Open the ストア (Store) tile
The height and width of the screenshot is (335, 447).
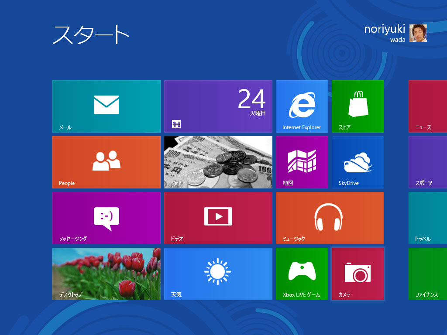coord(358,106)
